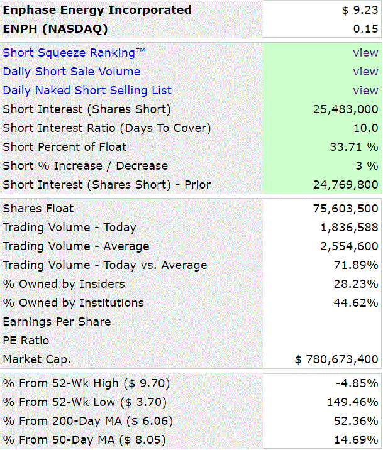The image size is (383, 450).
Task: Select the 14.69% value from 50-Day MA
Action: click(357, 440)
